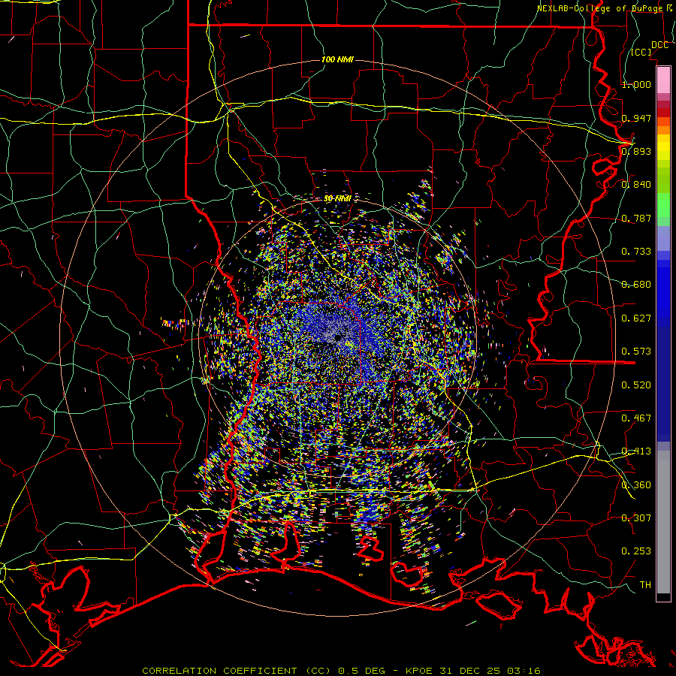Pick the gray segment of the color bar

[x=663, y=522]
